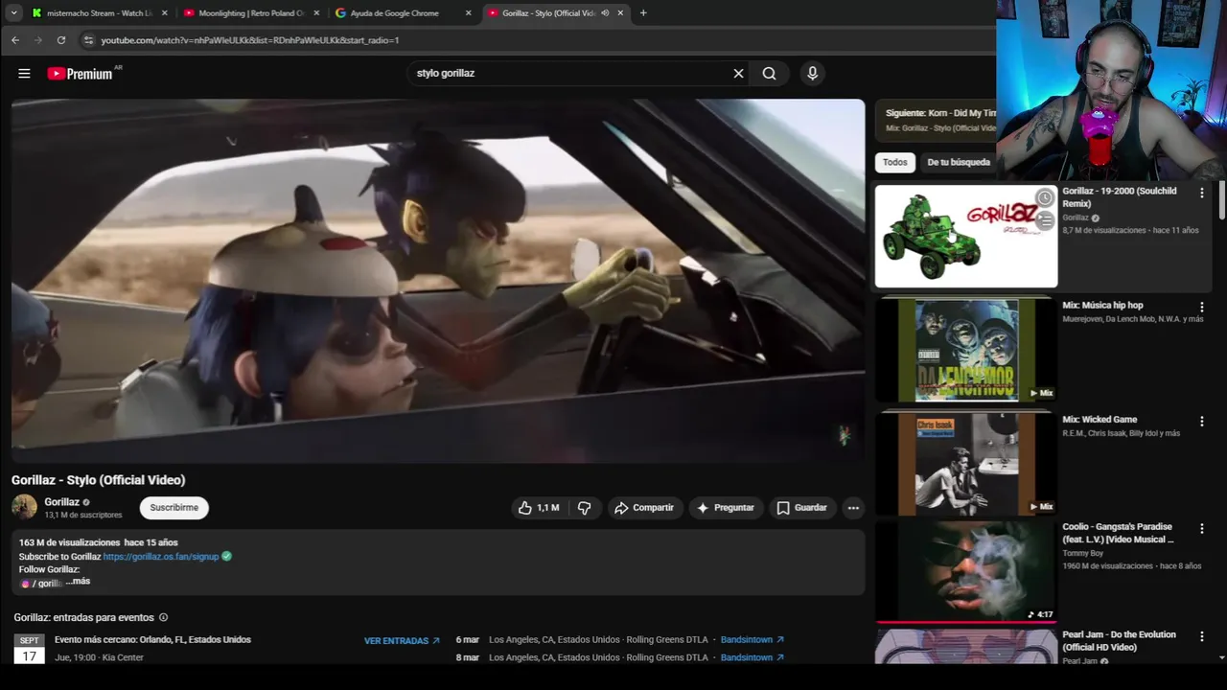
Task: Open Bandsintown link for 6 mar event
Action: 752,640
